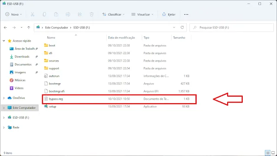Open the Novo dropdown button
277x156 pixels.
[13, 14]
